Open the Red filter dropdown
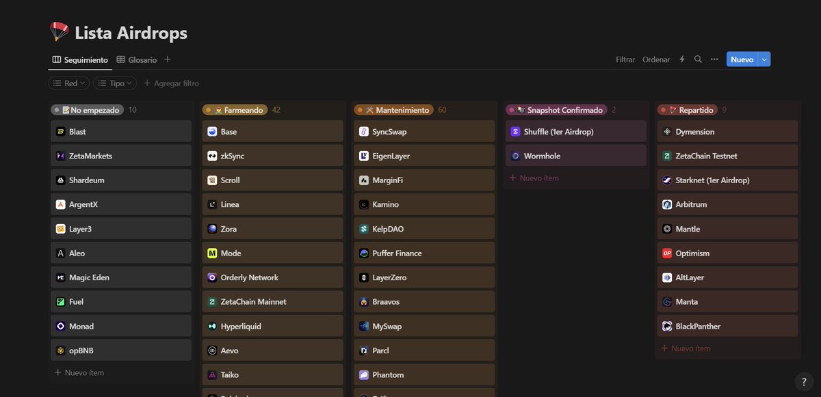Screen dimensions: 821x397 pos(69,83)
